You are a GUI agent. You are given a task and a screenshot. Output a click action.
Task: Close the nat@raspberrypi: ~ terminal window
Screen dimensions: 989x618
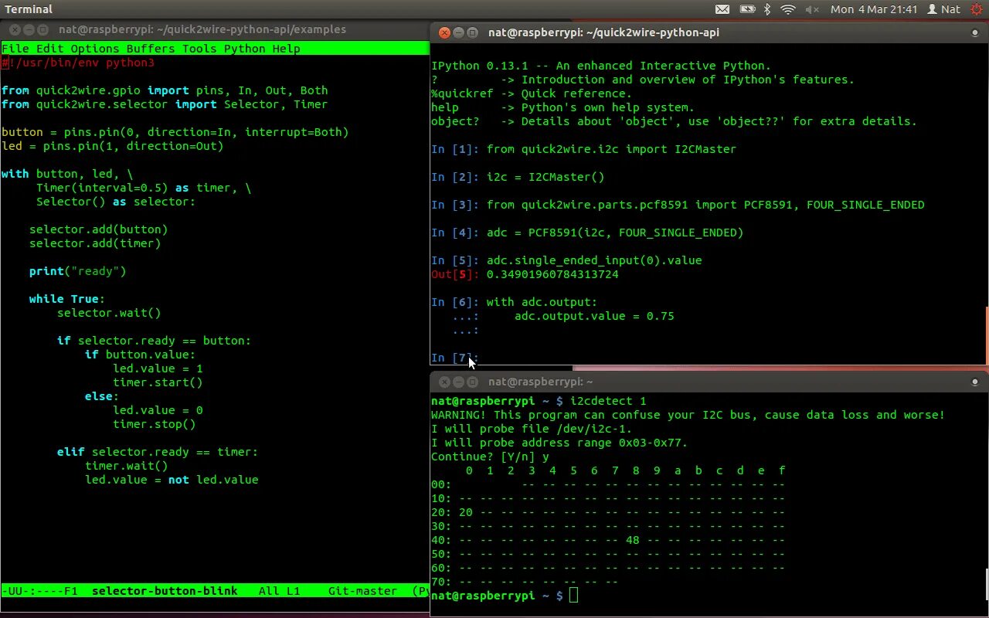click(x=444, y=382)
